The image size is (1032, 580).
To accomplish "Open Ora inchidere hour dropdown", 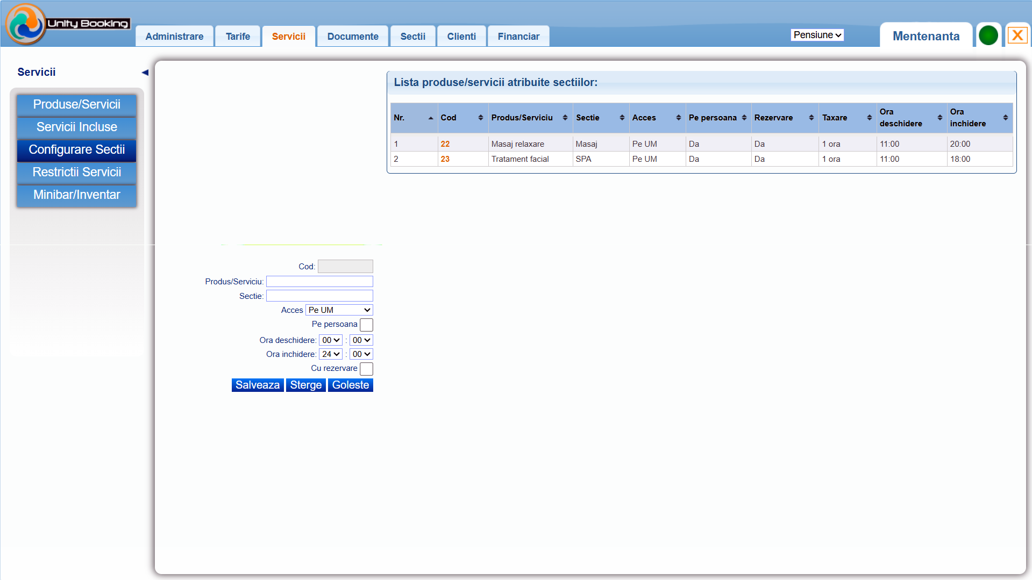I will pos(331,354).
